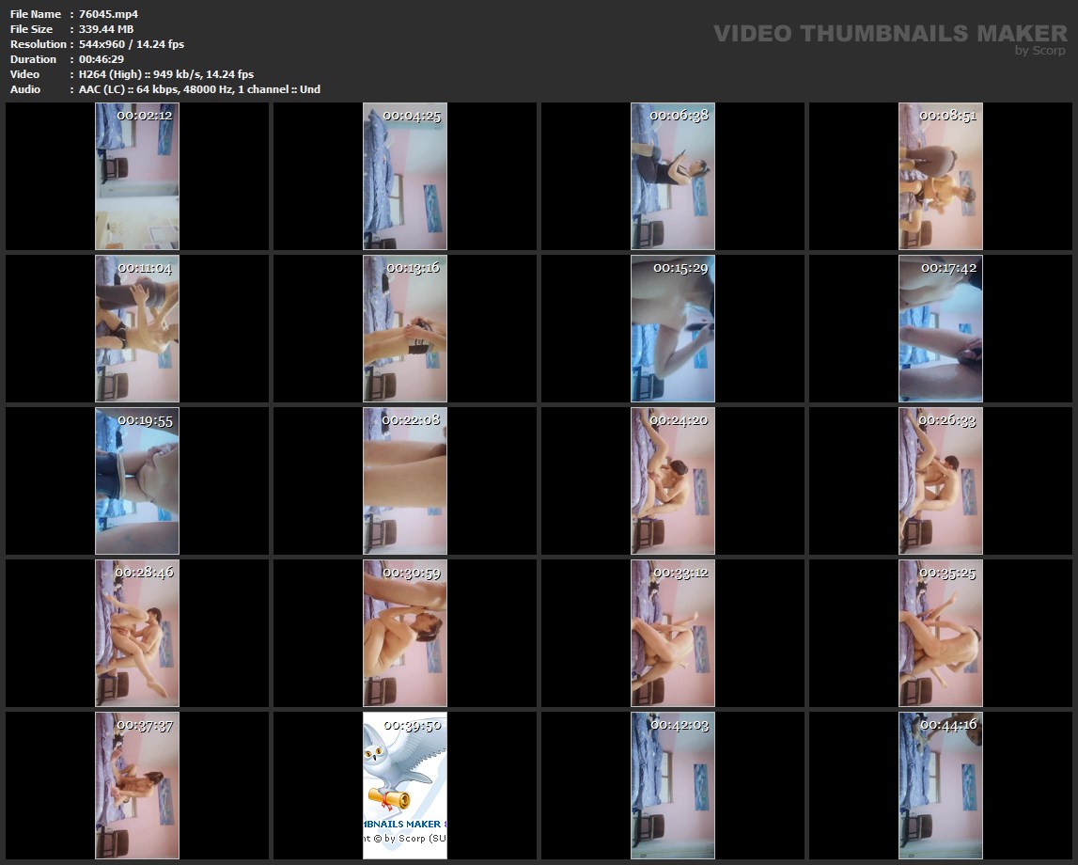Click the duration value 00:46:29
The width and height of the screenshot is (1078, 865).
(x=102, y=59)
